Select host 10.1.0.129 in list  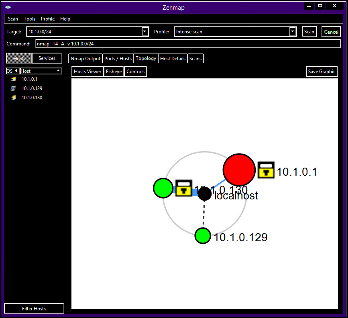[x=32, y=88]
